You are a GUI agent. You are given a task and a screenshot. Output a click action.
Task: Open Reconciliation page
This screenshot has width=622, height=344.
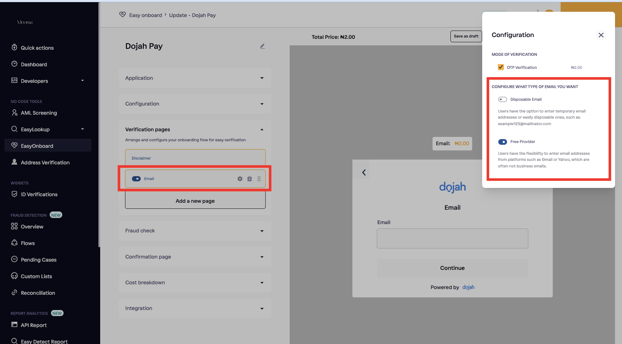pyautogui.click(x=38, y=293)
